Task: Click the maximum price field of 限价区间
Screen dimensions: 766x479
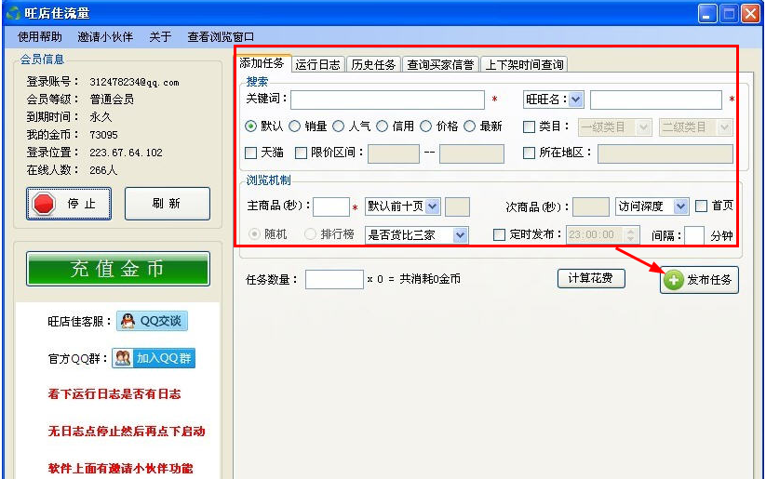Action: coord(472,153)
